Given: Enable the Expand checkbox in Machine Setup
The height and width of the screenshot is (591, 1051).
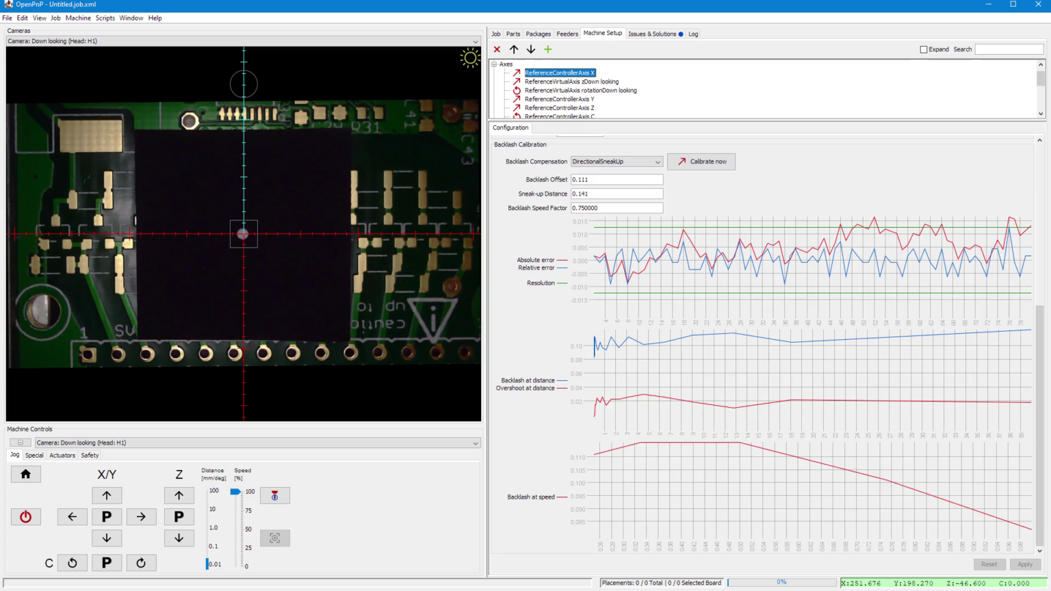Looking at the screenshot, I should pyautogui.click(x=923, y=49).
